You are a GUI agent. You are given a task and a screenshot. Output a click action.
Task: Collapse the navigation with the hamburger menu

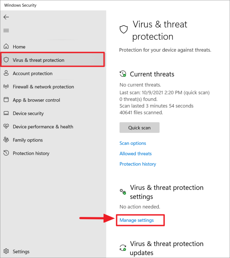coord(6,30)
